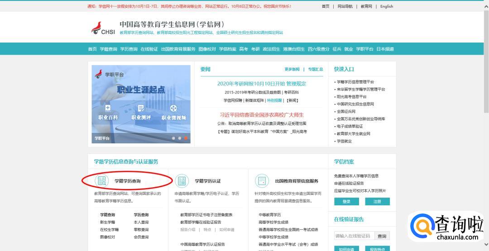The height and width of the screenshot is (251, 489).
Task: Select the active orange carousel dot
Action: (186, 138)
